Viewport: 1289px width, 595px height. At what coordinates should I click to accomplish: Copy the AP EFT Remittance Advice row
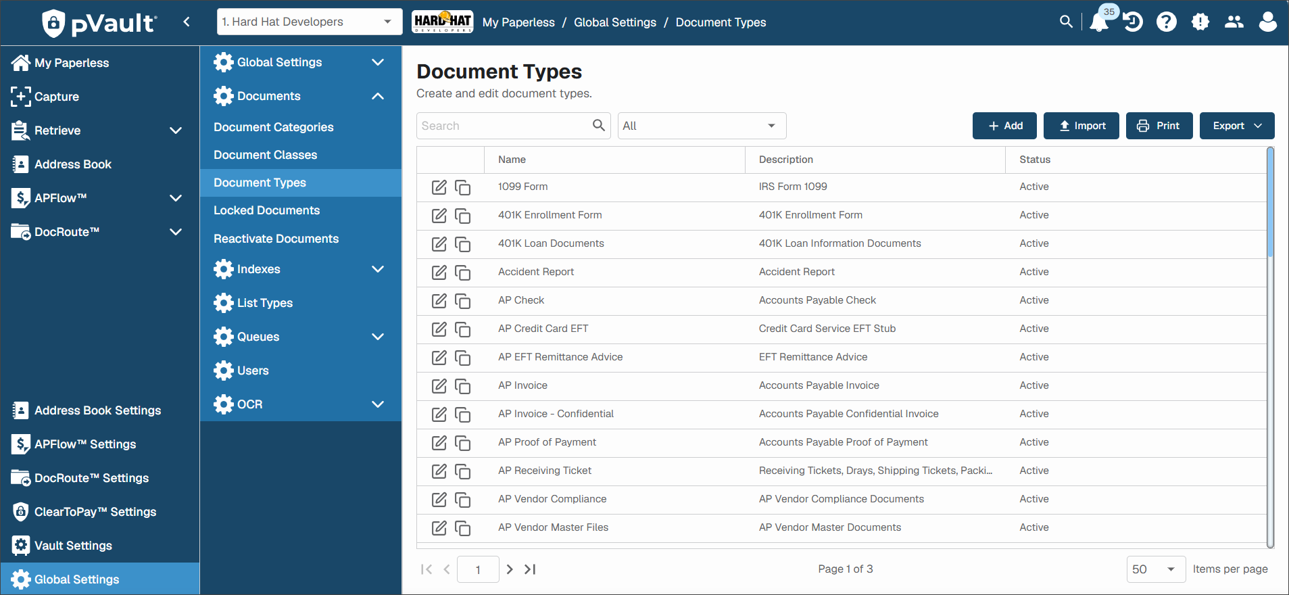tap(463, 358)
